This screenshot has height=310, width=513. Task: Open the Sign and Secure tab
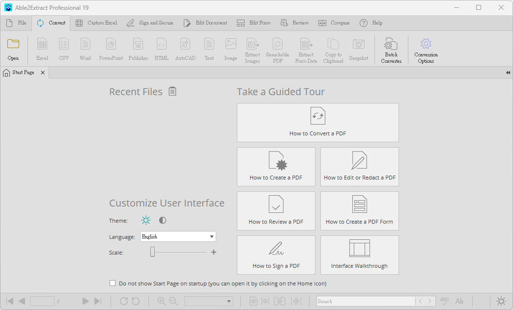150,23
